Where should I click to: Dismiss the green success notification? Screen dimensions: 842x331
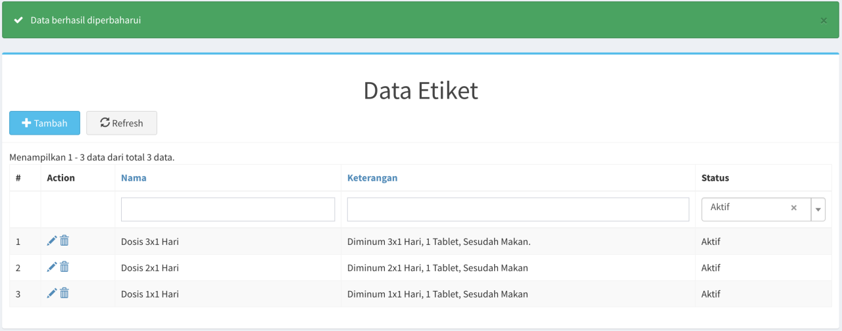(824, 20)
